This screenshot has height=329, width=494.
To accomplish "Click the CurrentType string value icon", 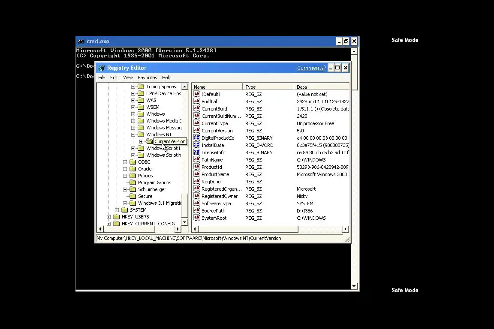I will tap(197, 123).
